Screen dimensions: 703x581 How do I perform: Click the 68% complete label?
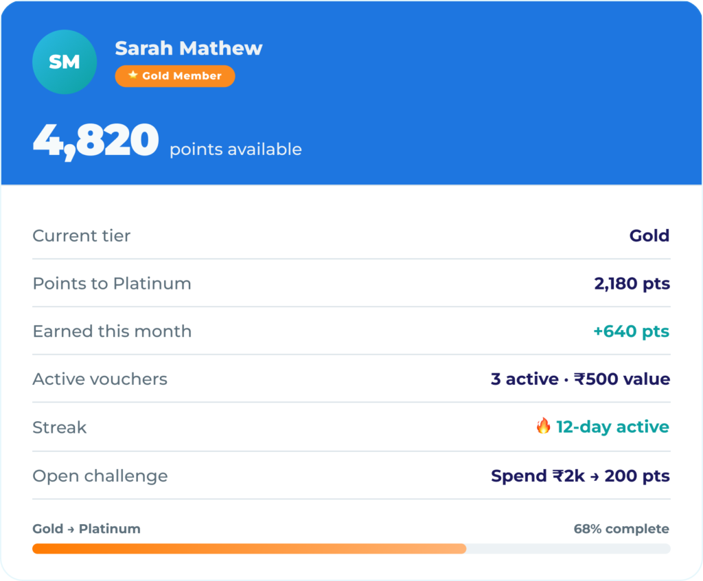pos(621,529)
